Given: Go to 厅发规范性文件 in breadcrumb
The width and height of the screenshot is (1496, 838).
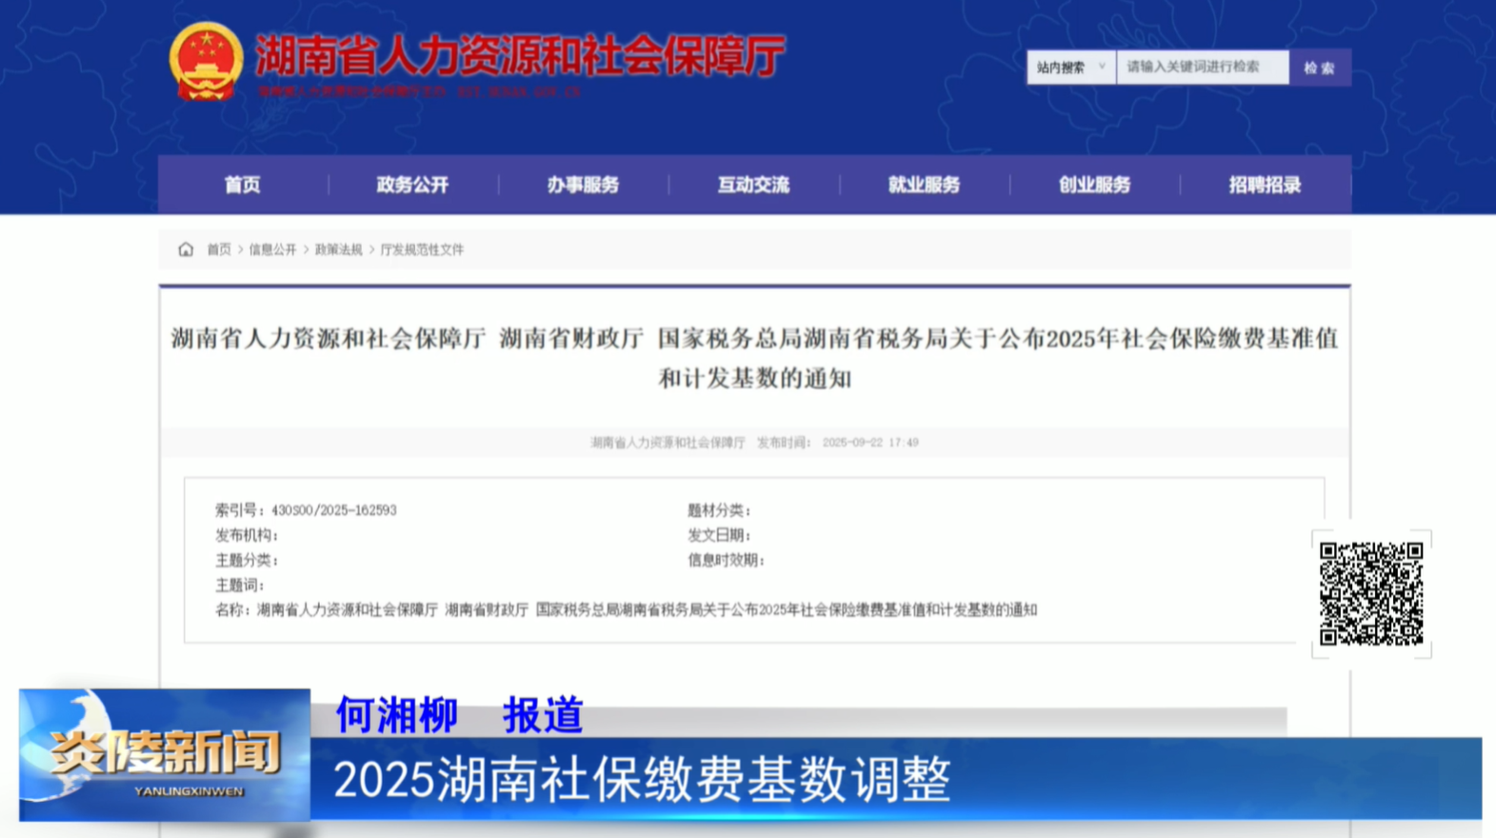Looking at the screenshot, I should 422,249.
